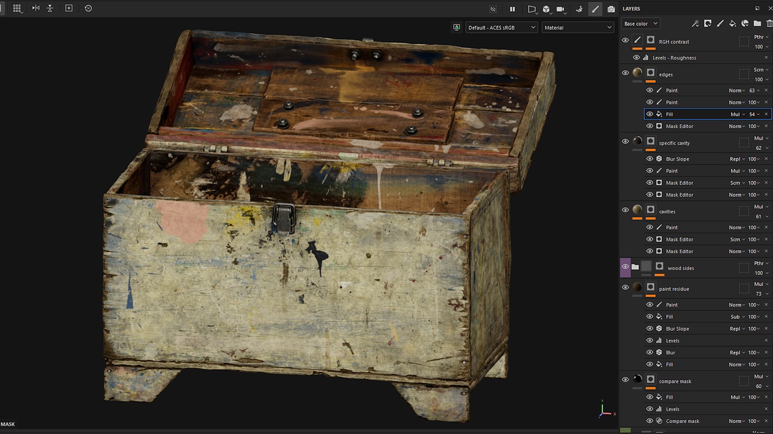Pause the engine with the pause button

(512, 9)
